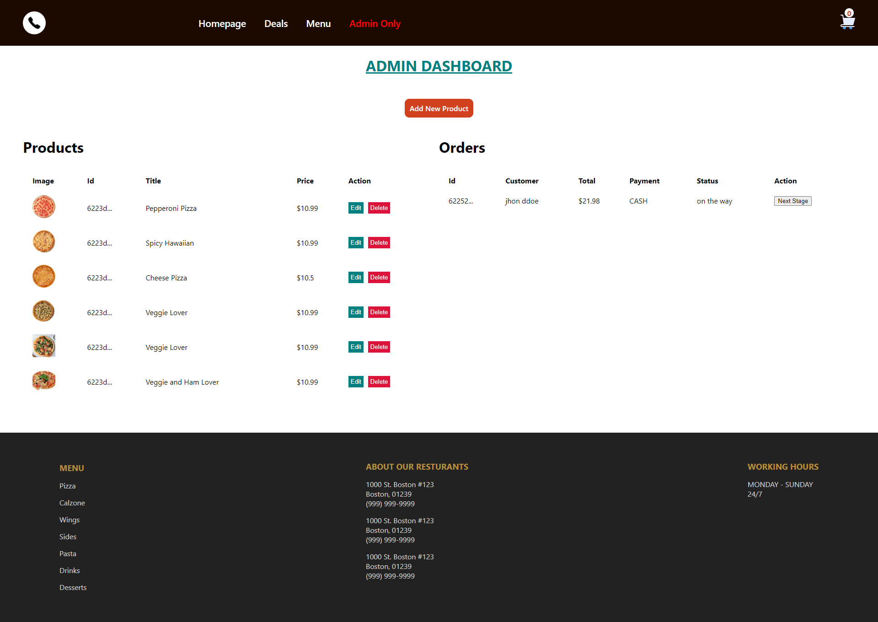878x622 pixels.
Task: Click the Spicy Hawaiian product image
Action: point(43,241)
